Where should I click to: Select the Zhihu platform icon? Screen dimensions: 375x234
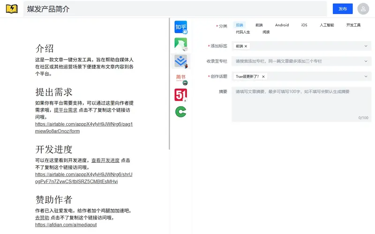tap(181, 27)
